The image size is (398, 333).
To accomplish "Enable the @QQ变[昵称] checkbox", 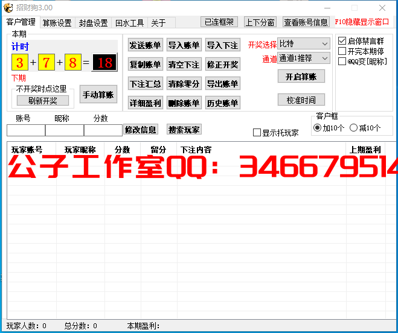I will (342, 62).
